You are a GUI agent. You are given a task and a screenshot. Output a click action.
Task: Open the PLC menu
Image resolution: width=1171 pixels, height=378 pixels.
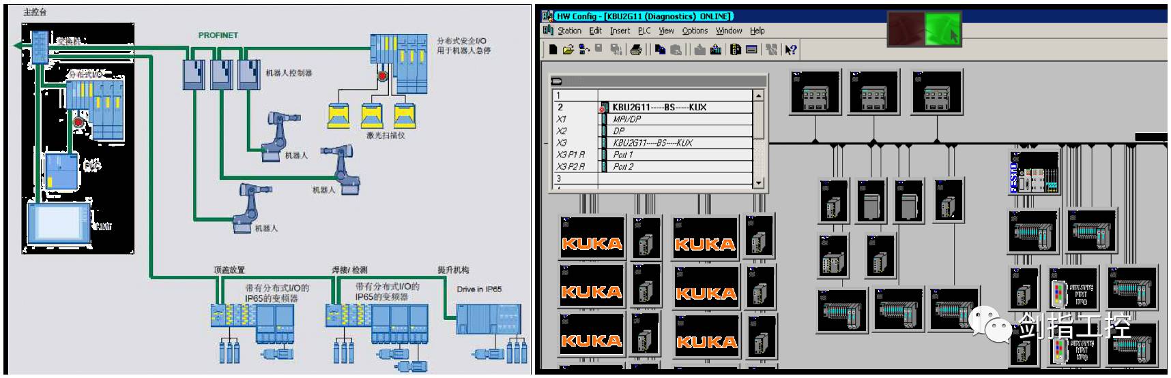point(644,31)
